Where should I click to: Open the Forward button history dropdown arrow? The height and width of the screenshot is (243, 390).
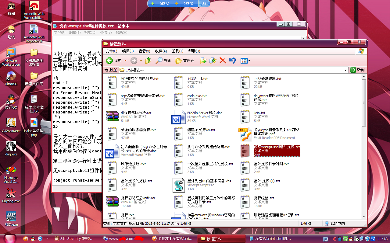point(141,61)
